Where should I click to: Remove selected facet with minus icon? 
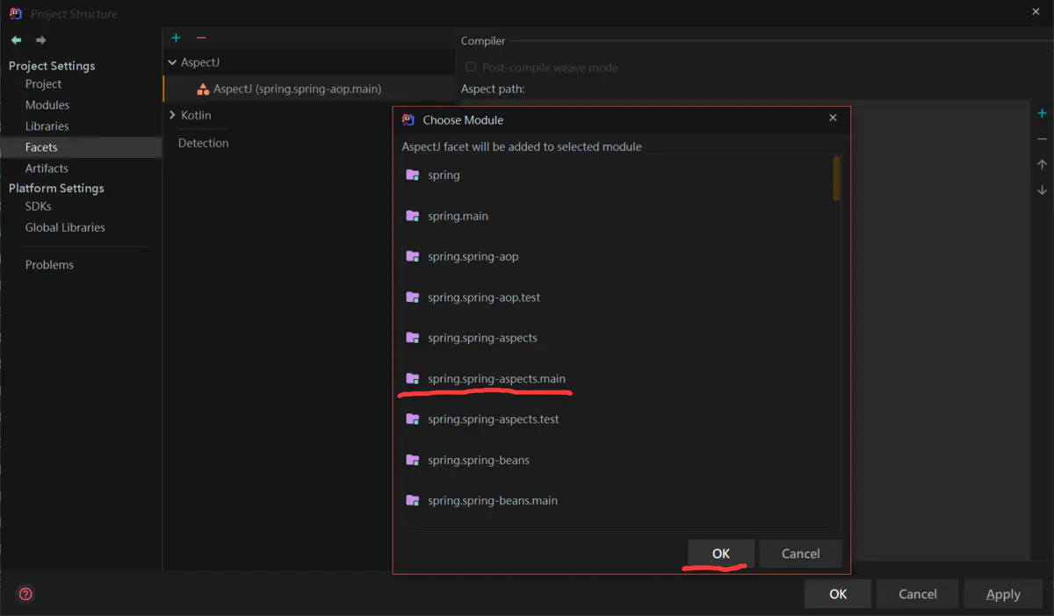coord(201,38)
